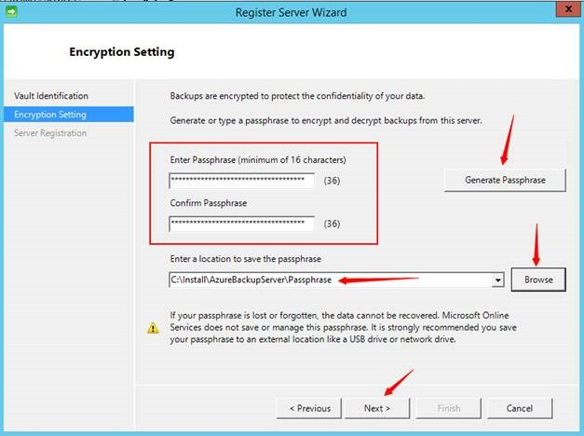Click the Register Server Wizard title bar
The image size is (584, 436).
click(x=292, y=10)
